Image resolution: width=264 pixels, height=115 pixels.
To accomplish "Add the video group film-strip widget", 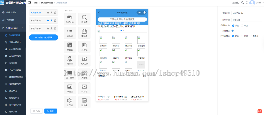I will point(84,88).
